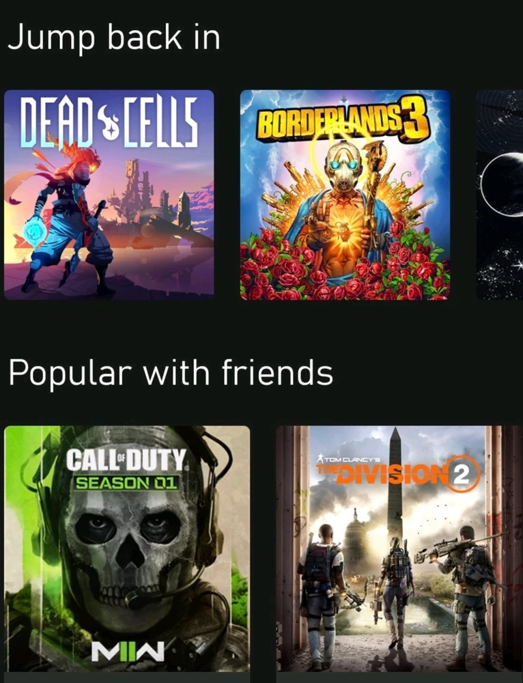Click the orange Division 2 logo

pyautogui.click(x=399, y=474)
